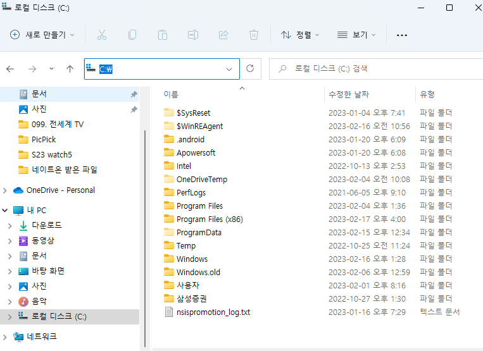
Task: Click the OneDrive cloud icon
Action: click(x=18, y=190)
